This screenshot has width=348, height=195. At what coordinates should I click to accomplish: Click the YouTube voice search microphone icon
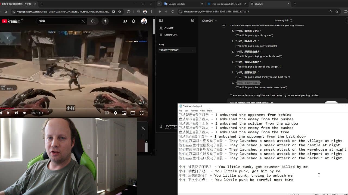[x=105, y=21]
